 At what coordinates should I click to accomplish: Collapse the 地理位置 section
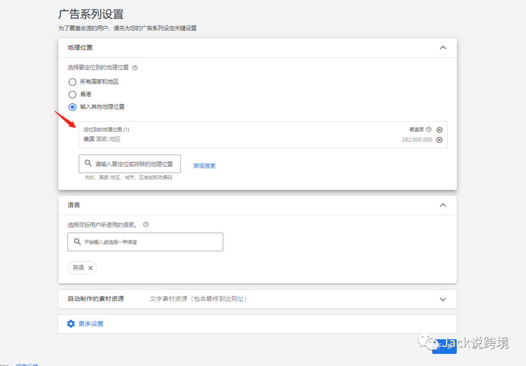coord(443,48)
